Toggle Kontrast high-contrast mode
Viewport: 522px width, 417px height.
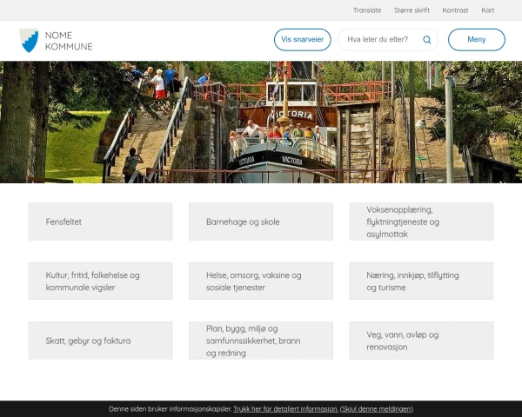click(455, 10)
